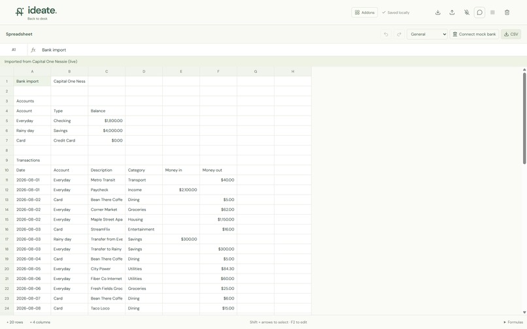This screenshot has height=329, width=527.
Task: Select the 'Taco Loco' description cell
Action: click(107, 309)
